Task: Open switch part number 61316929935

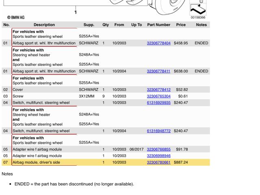Action: (158, 103)
